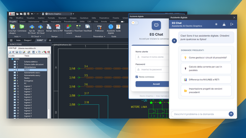Click the clear chat broom icon
This screenshot has width=246, height=138.
click(224, 24)
